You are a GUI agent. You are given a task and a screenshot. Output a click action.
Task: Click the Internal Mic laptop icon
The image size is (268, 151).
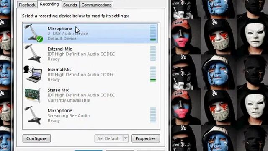point(33,74)
